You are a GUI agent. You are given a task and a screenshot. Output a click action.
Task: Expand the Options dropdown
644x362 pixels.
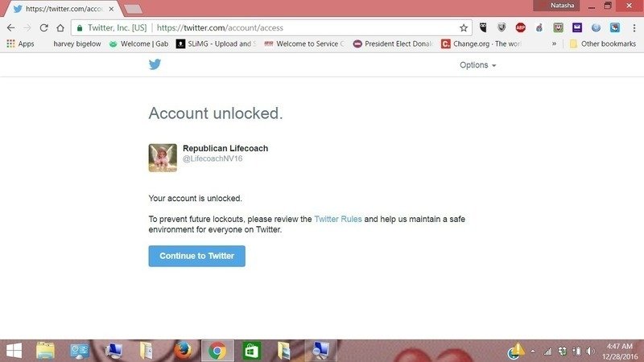pyautogui.click(x=477, y=65)
